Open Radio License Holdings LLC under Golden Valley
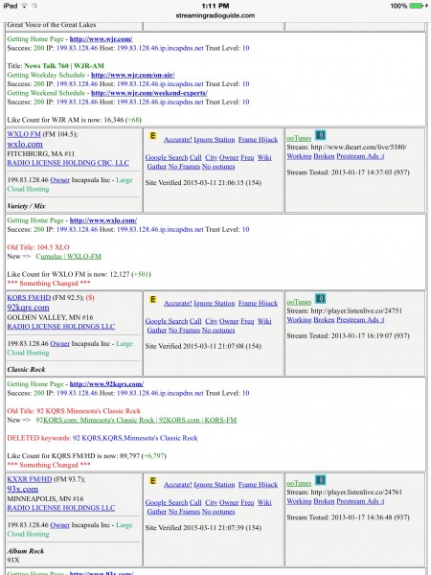 pos(61,327)
